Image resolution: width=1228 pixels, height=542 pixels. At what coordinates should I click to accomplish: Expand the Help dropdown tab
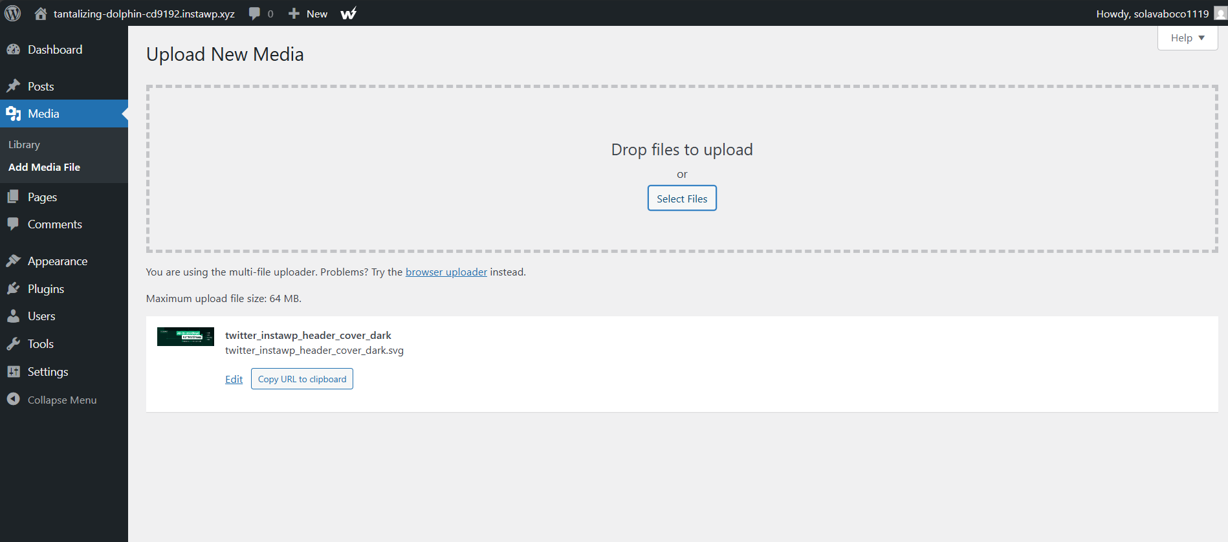point(1187,38)
